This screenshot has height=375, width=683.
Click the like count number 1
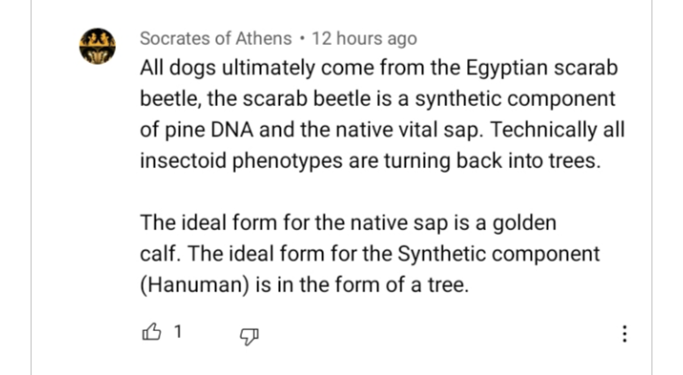coord(177,332)
